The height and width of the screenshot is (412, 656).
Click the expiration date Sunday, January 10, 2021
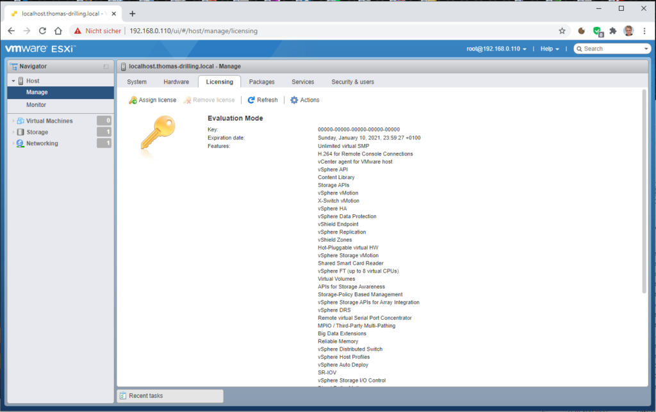coord(369,138)
